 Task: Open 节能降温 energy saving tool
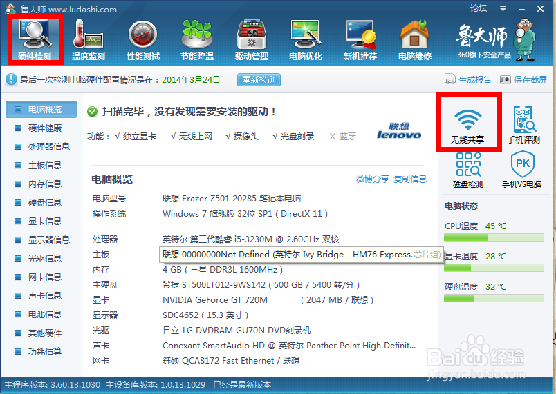197,40
